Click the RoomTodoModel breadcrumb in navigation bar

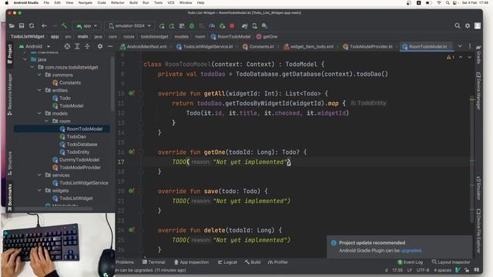(231, 36)
